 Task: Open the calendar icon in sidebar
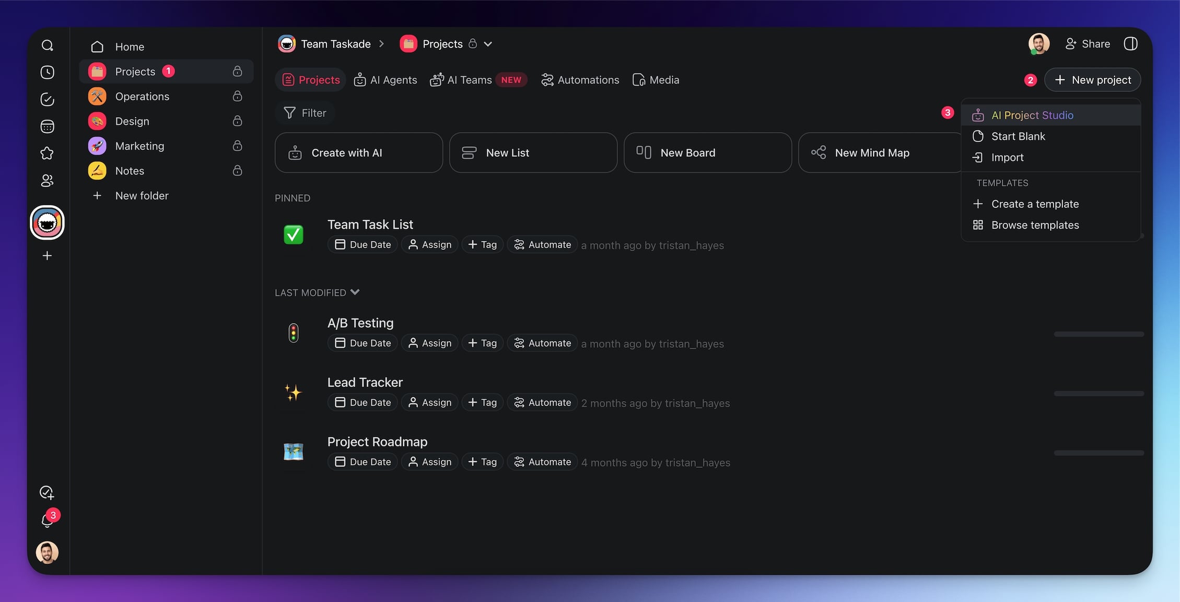(x=47, y=126)
